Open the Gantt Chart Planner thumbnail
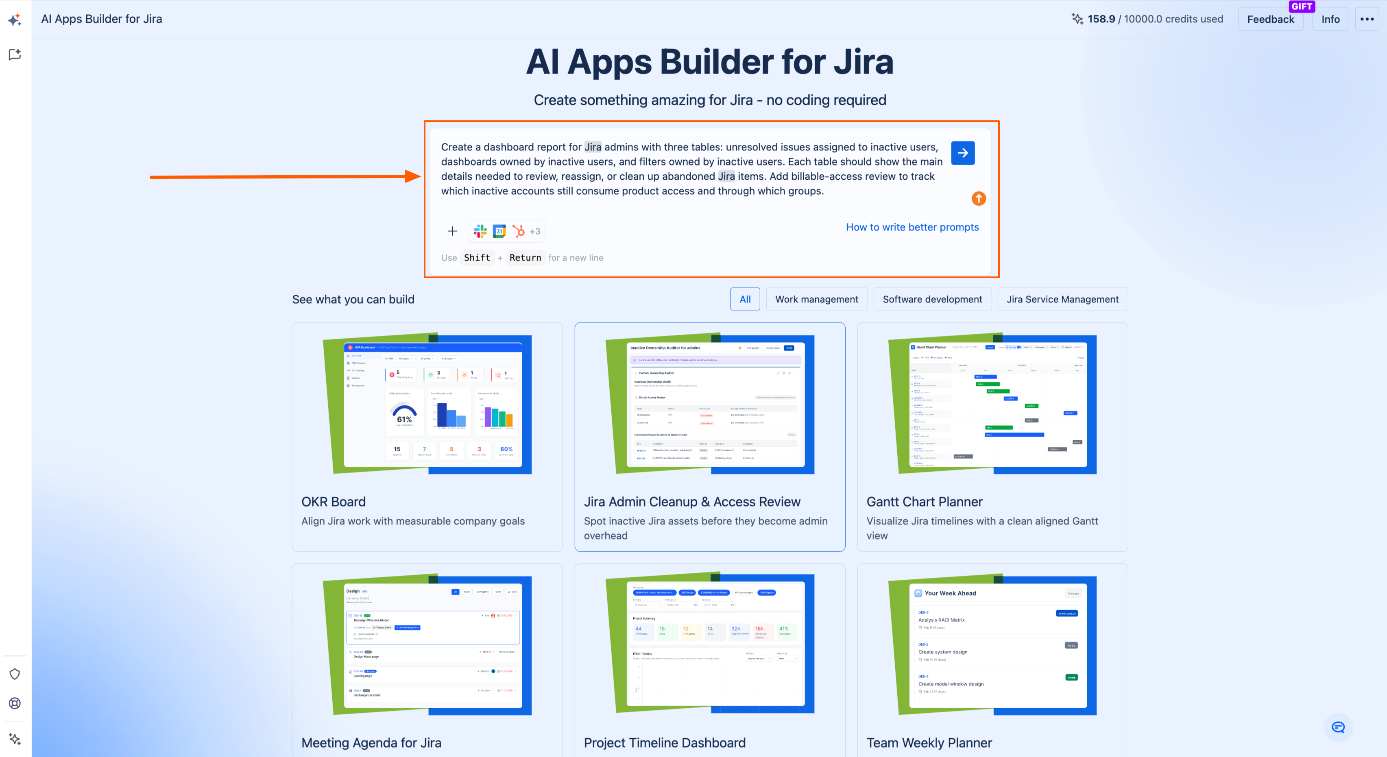The height and width of the screenshot is (757, 1387). tap(992, 404)
